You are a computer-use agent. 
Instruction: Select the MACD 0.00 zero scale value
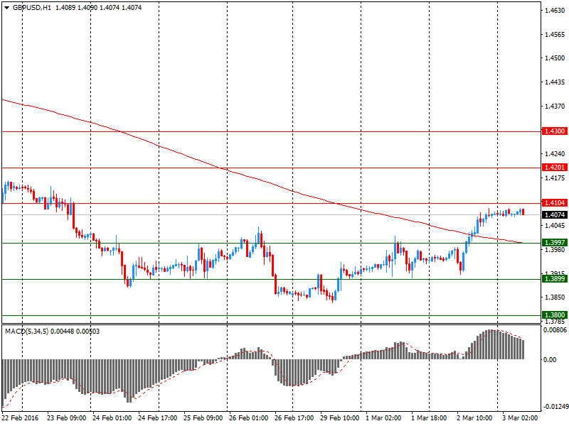click(x=550, y=360)
